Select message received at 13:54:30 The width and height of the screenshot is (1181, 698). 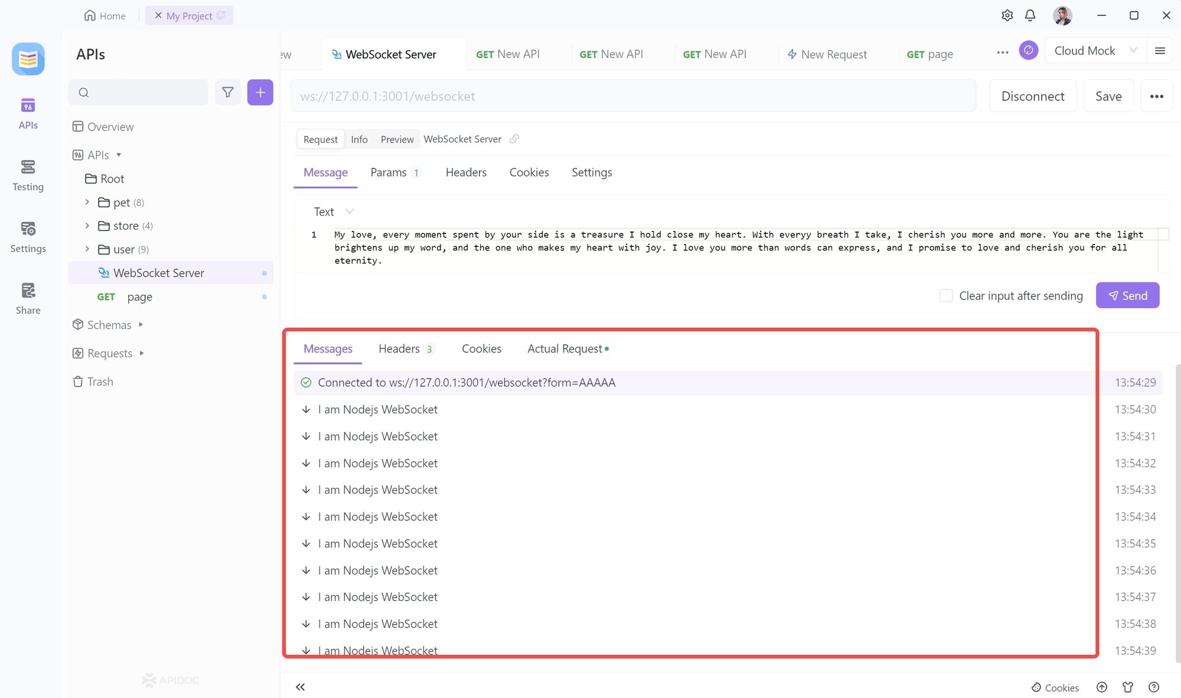(x=728, y=409)
